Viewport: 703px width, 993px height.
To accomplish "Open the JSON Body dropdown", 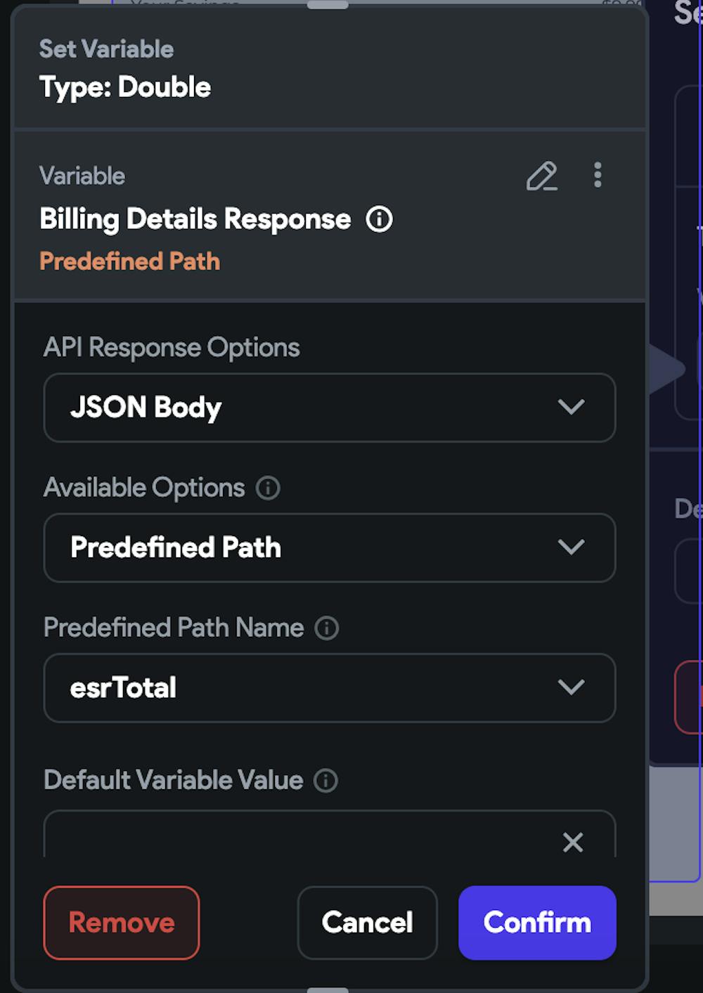I will click(330, 408).
